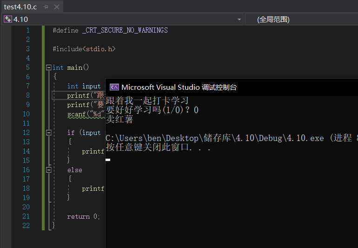The height and width of the screenshot is (248, 358).
Task: Open the 4.10 project scope dropdown
Action: click(x=239, y=20)
